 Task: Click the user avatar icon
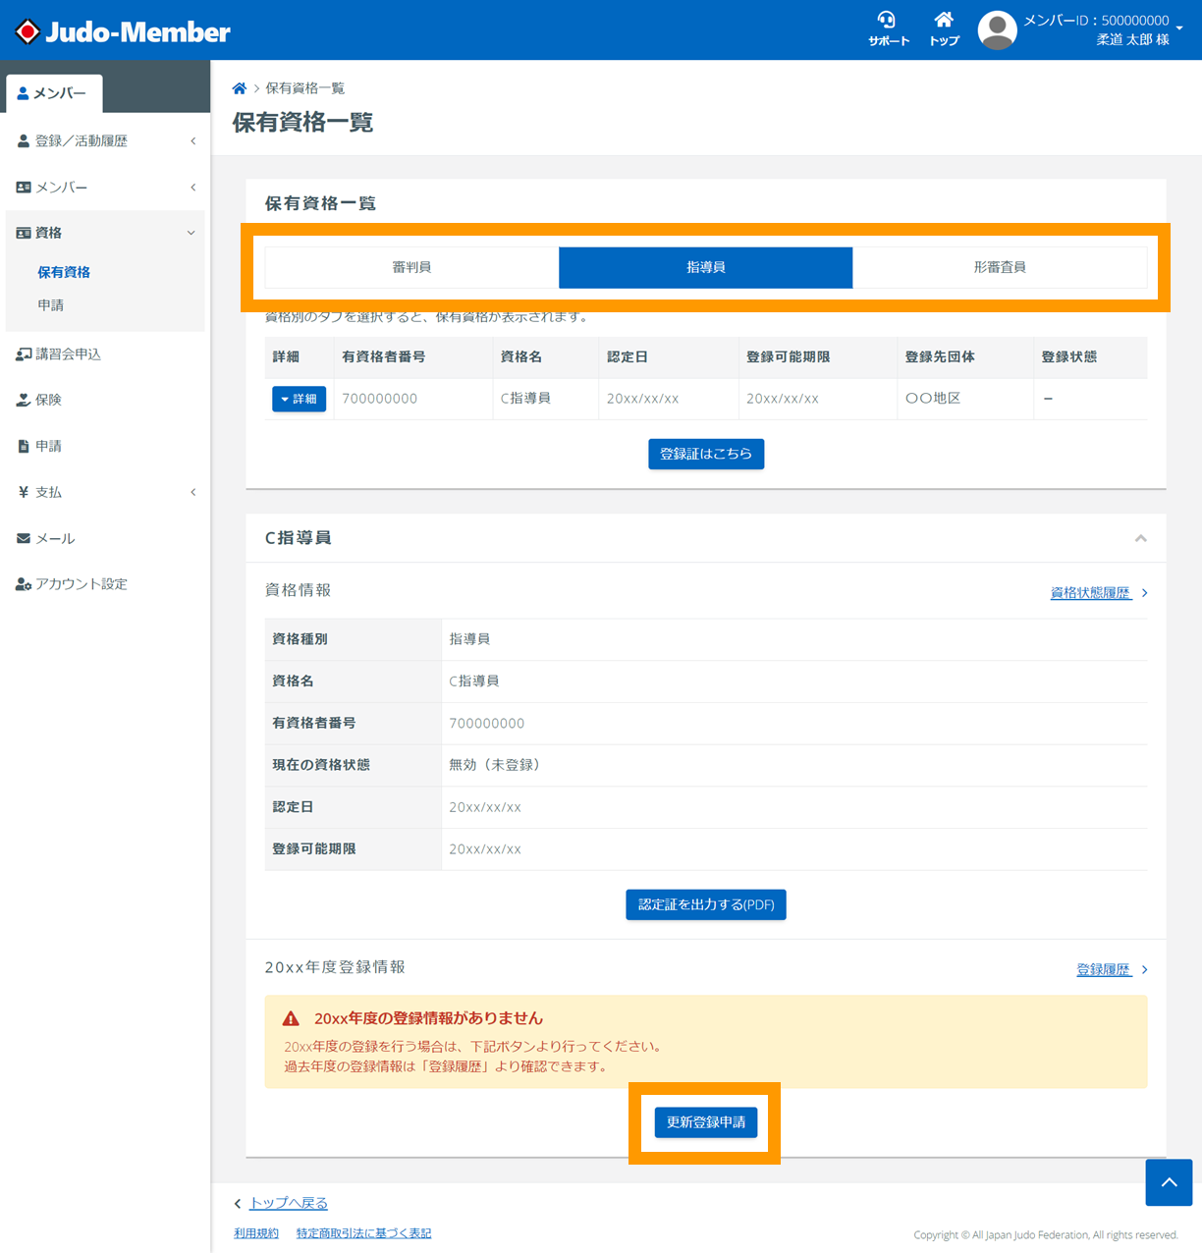[997, 30]
